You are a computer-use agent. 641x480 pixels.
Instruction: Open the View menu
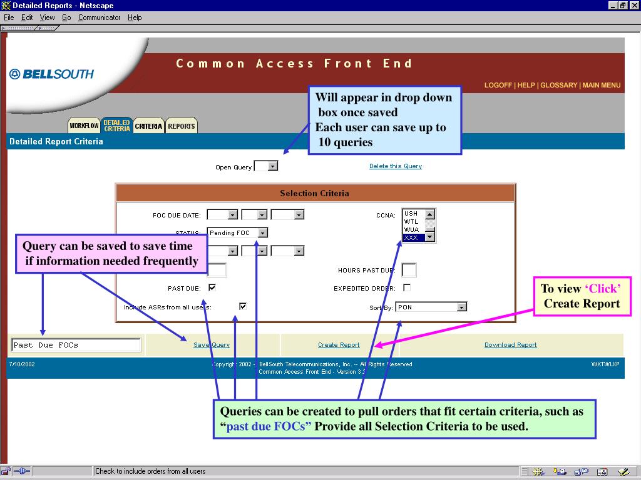click(47, 17)
